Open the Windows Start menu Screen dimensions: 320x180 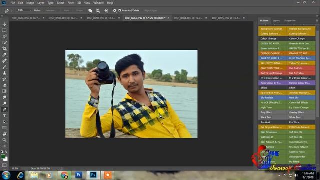(6, 175)
